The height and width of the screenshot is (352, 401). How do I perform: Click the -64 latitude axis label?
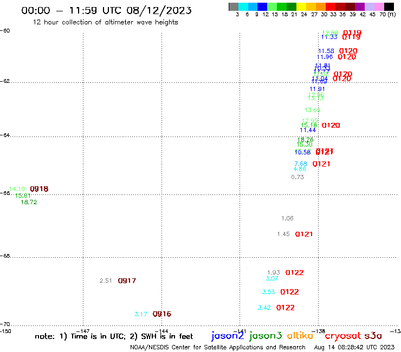[5, 135]
